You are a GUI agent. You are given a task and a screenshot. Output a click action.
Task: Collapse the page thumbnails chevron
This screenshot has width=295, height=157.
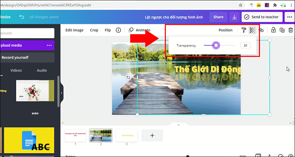point(178,125)
